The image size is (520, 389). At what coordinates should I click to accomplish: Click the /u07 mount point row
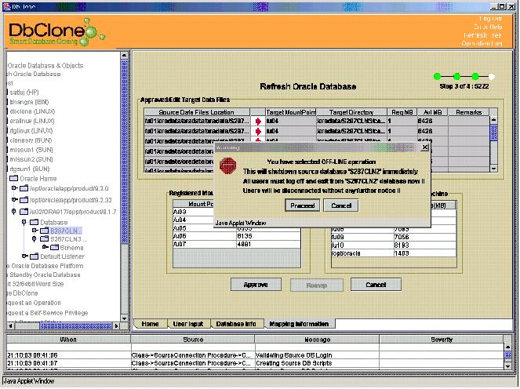(237, 244)
